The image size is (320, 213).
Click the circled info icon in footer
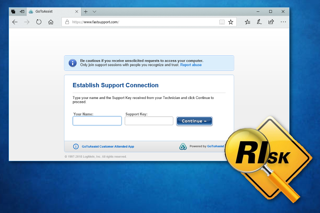76,146
